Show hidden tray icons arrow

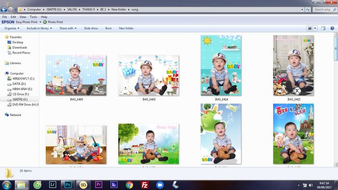click(299, 185)
